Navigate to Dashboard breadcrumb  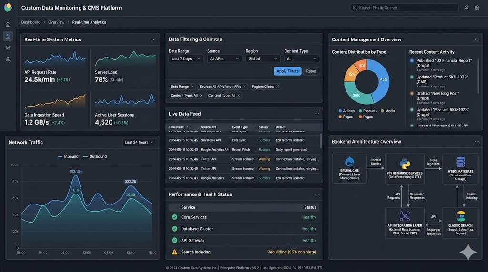30,22
